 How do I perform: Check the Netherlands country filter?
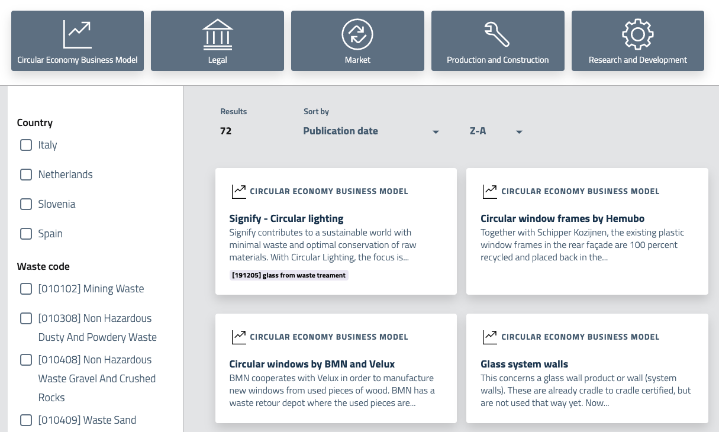click(26, 175)
